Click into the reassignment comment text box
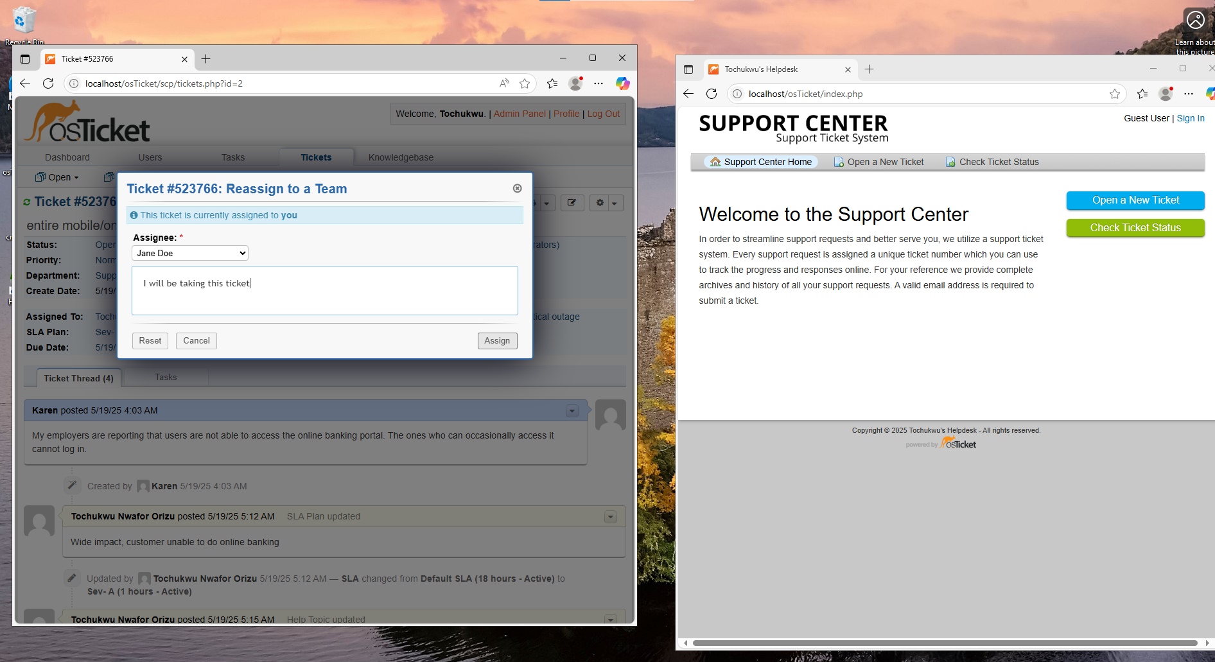 tap(325, 290)
